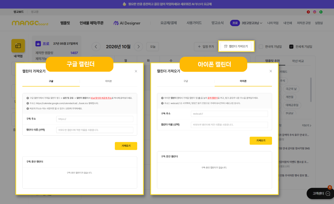Image resolution: width=334 pixels, height=204 pixels.
Task: Expand 더보기 in template list
Action: (x=307, y=126)
